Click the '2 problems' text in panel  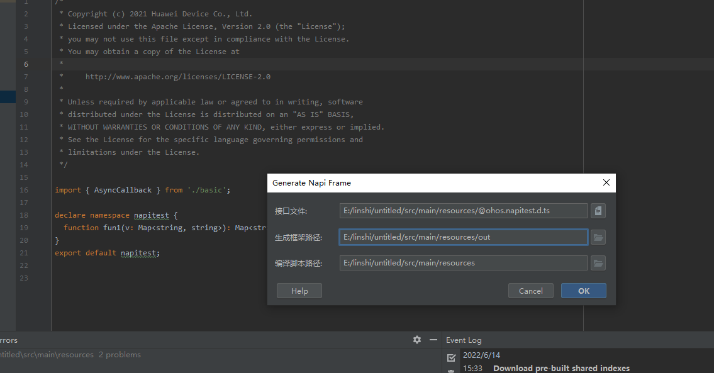120,355
